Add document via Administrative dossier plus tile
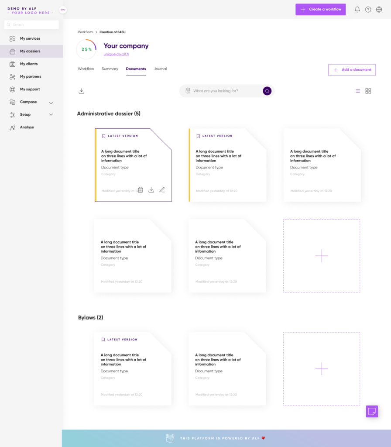 click(322, 256)
